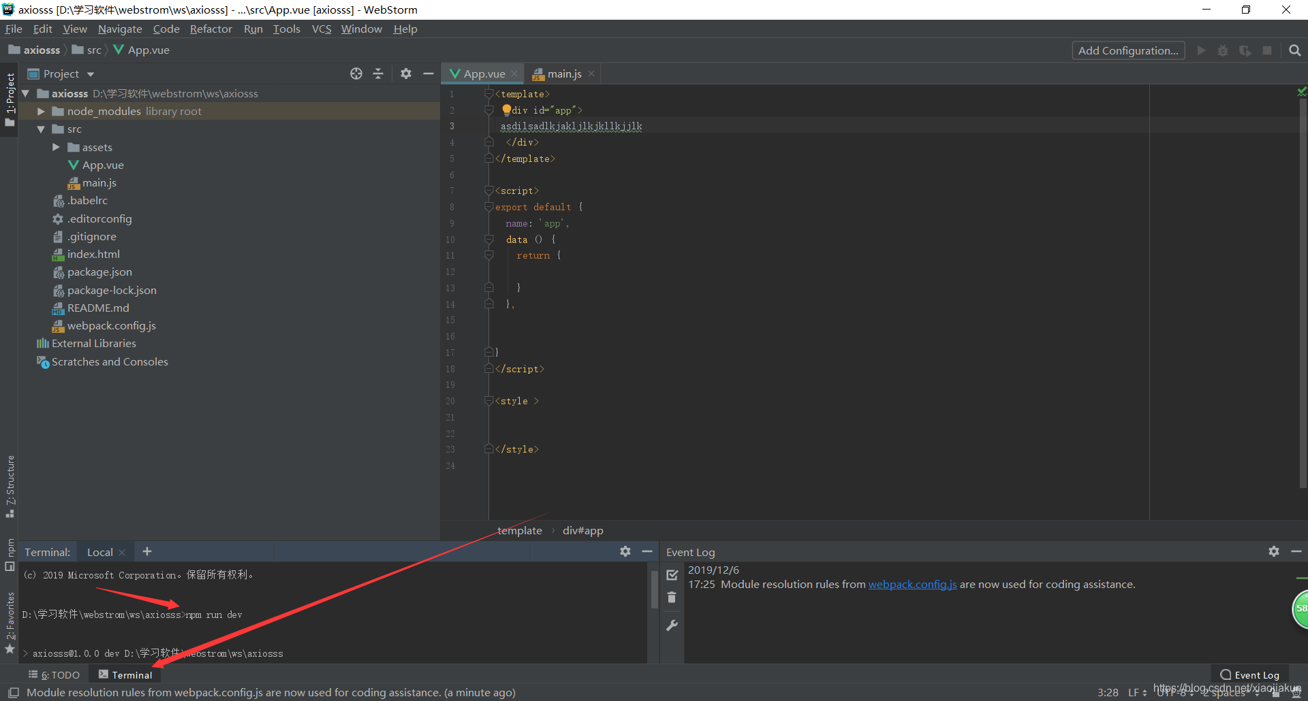Open the npm side tool window
This screenshot has height=701, width=1308.
click(10, 555)
